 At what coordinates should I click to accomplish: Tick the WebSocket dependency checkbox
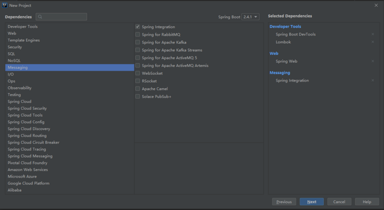point(137,73)
